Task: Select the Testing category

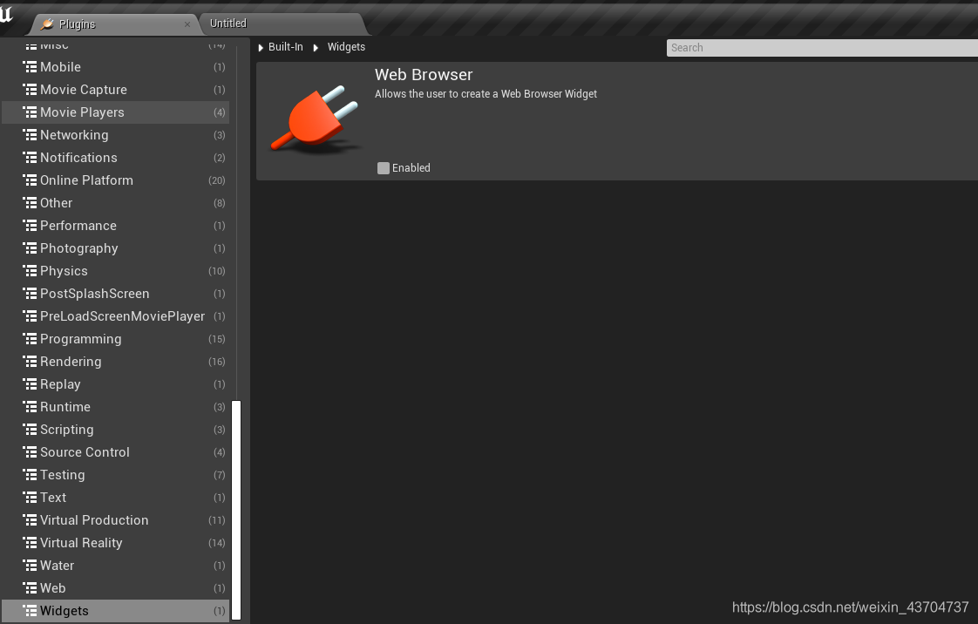Action: 115,474
